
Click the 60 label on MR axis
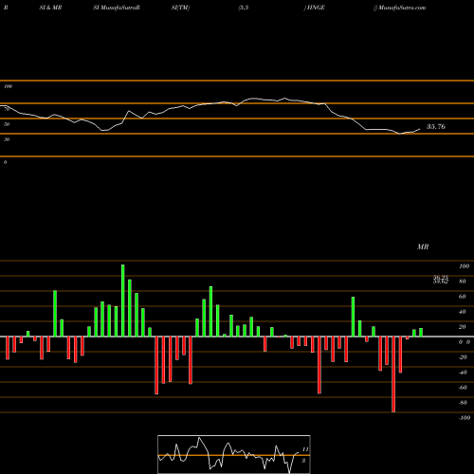(462, 297)
